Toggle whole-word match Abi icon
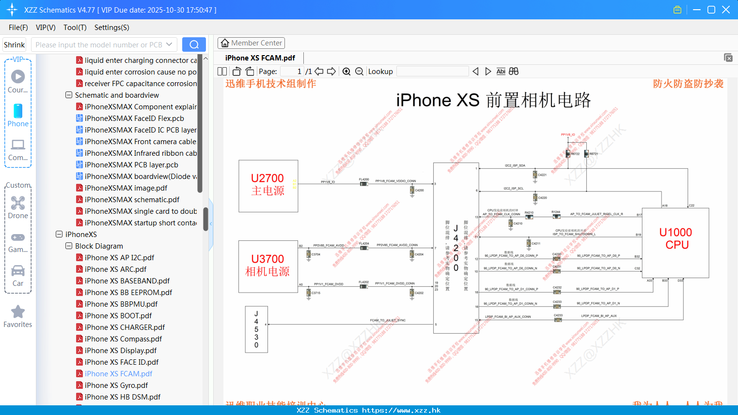This screenshot has width=738, height=415. tap(501, 71)
